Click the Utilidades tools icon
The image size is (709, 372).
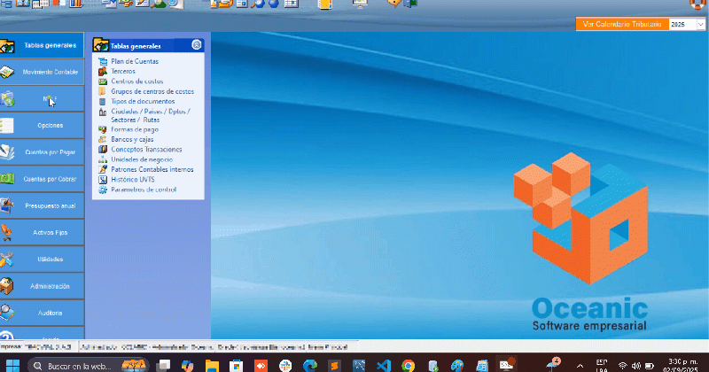pyautogui.click(x=7, y=260)
